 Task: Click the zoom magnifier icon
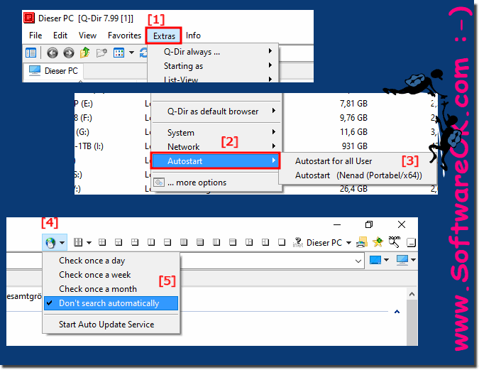(x=395, y=242)
